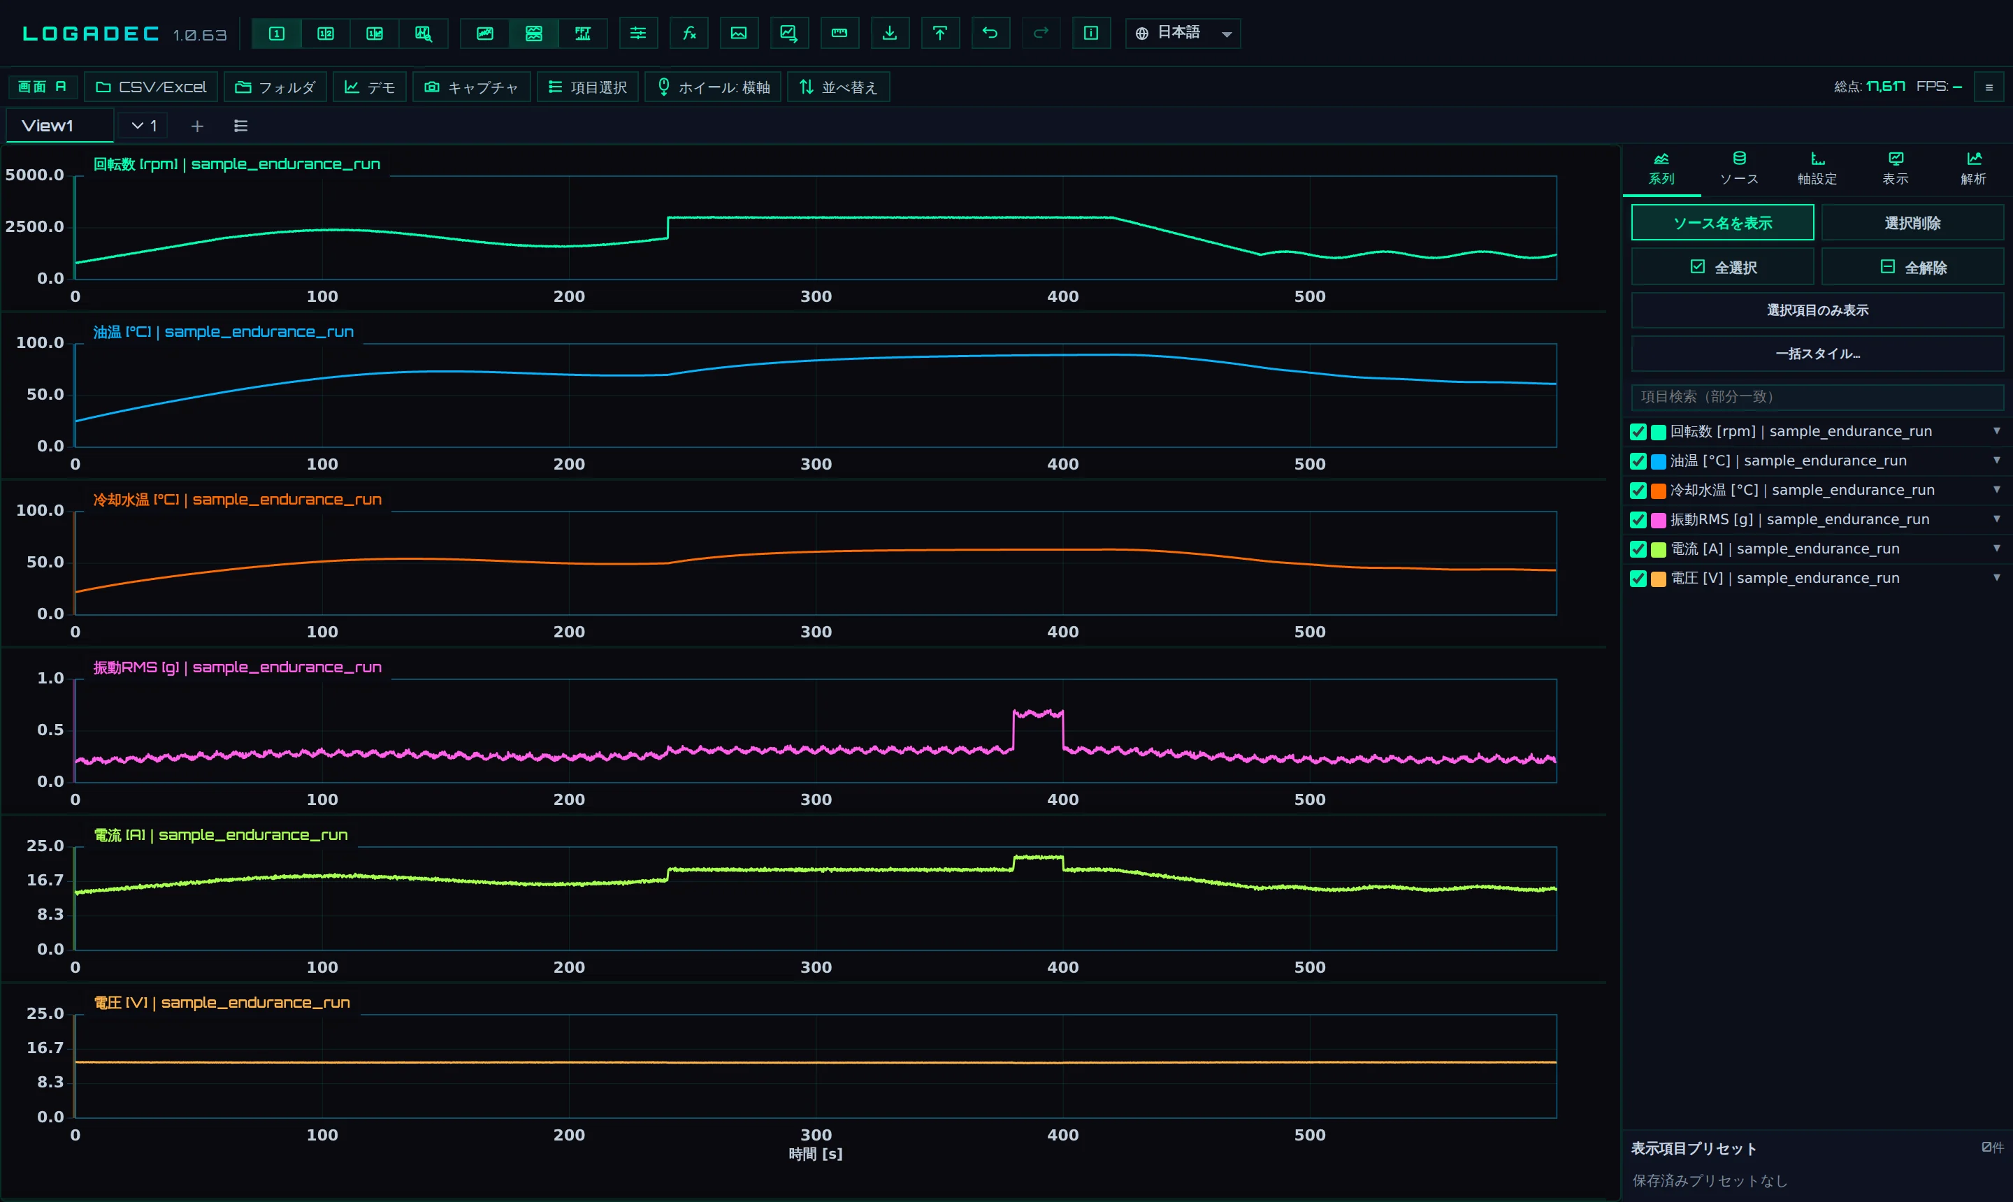Open the view list icon beside plus
Viewport: 2013px width, 1202px height.
(x=240, y=126)
